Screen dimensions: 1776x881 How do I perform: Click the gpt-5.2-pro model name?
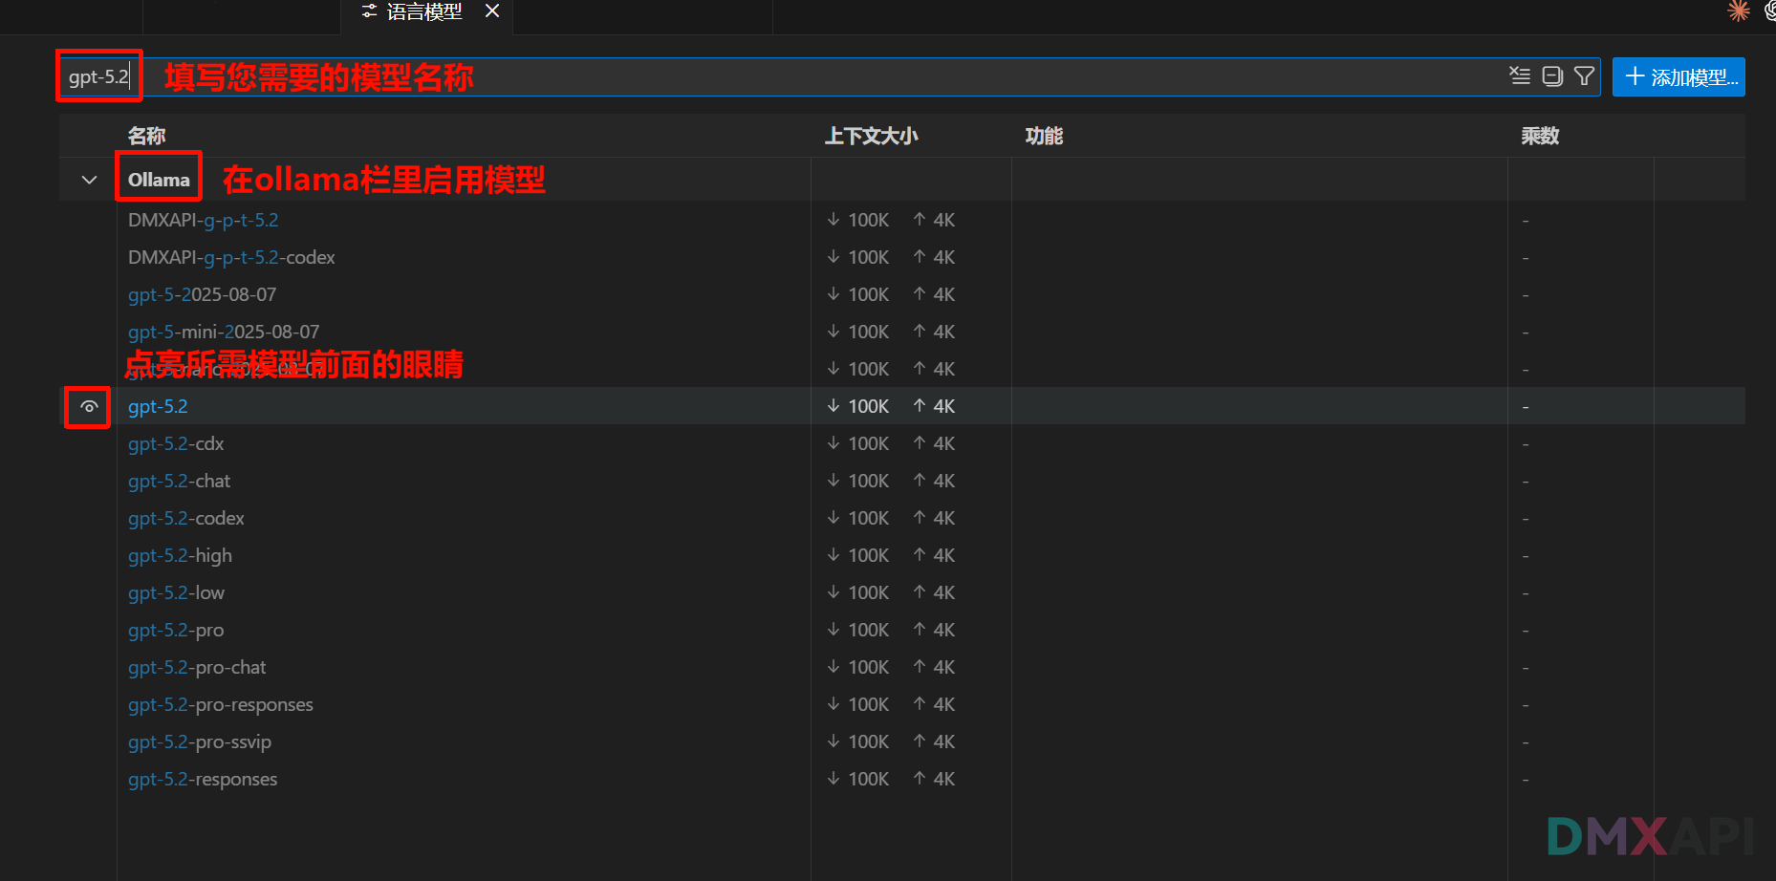[x=176, y=631]
